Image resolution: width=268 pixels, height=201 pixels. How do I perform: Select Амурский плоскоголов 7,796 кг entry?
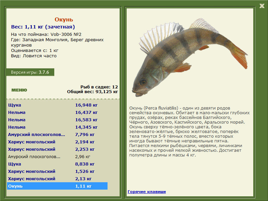[57, 135]
